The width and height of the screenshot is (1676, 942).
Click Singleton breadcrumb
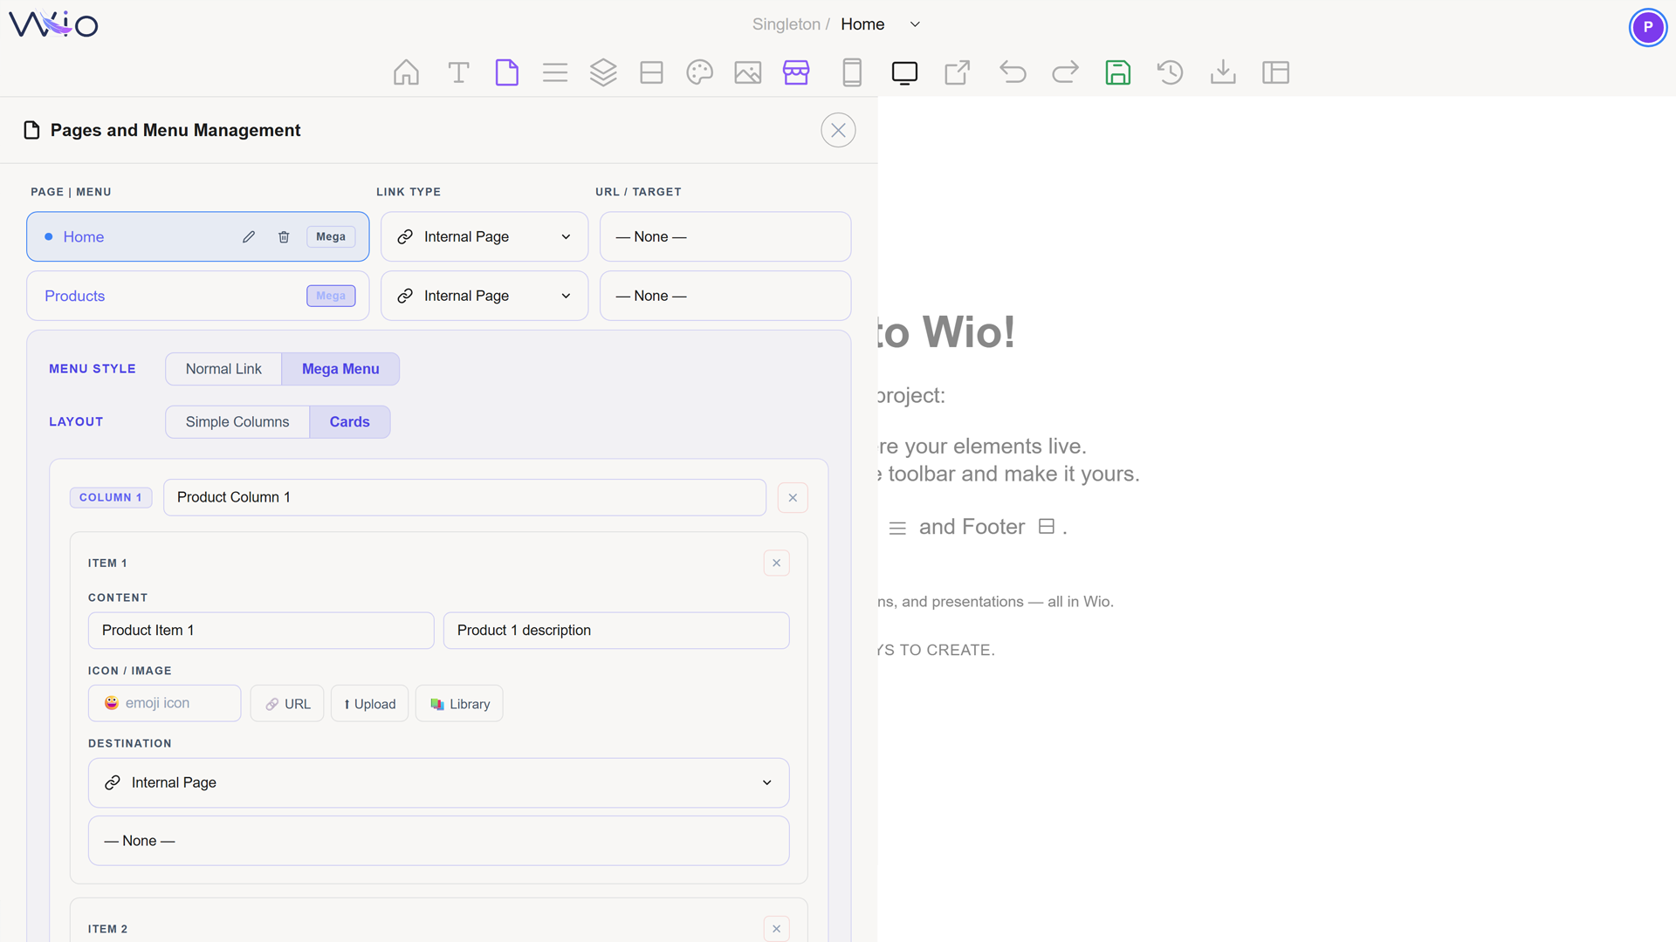point(786,24)
